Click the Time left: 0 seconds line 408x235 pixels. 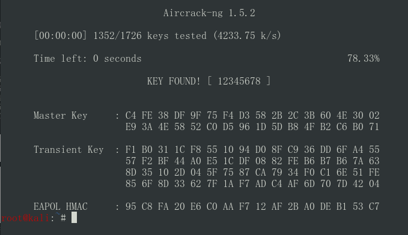point(88,58)
